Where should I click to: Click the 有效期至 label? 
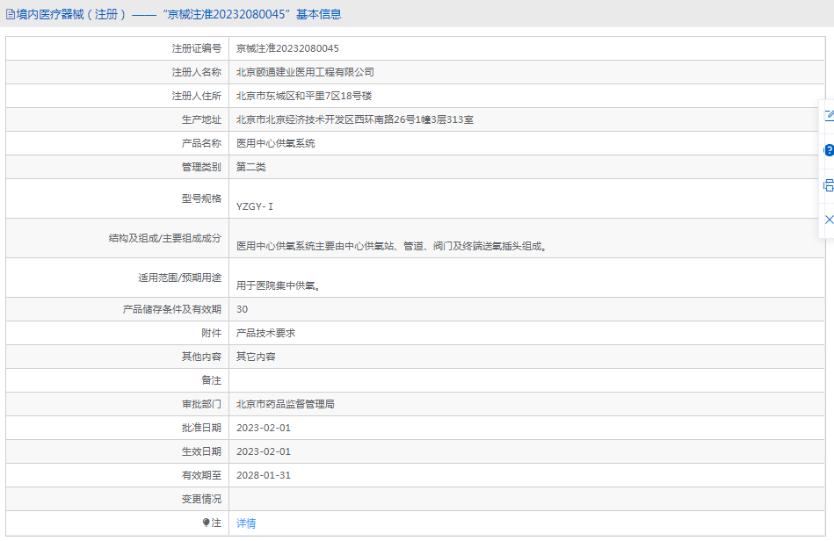coord(201,475)
